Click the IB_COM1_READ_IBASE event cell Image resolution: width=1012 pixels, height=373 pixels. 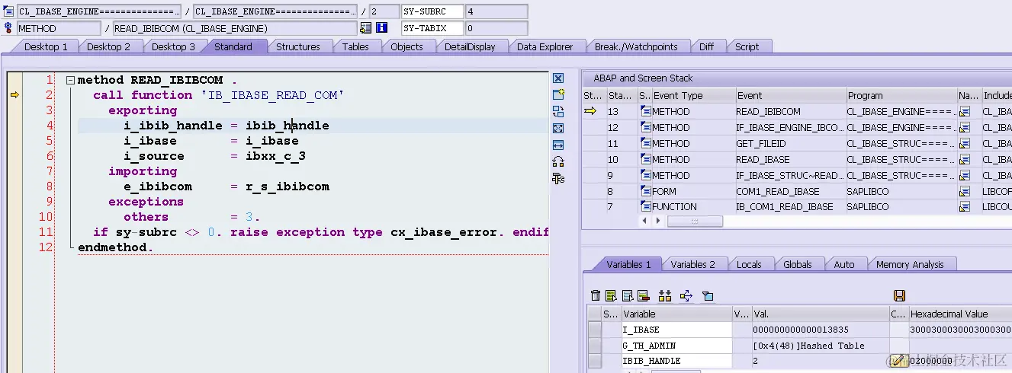[790, 206]
